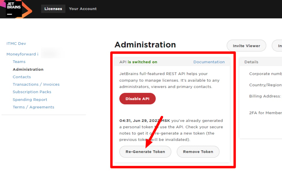Click the Remove Token button
282x172 pixels.
coord(198,152)
